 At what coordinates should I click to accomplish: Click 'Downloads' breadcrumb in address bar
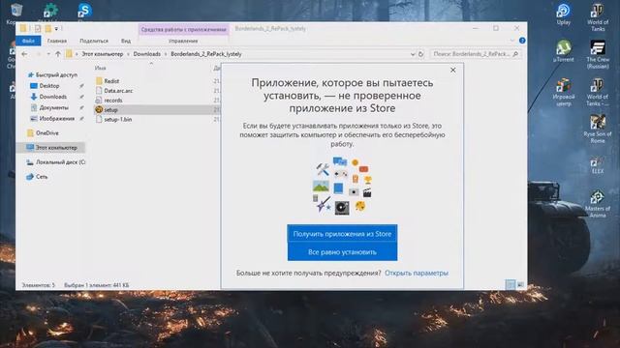click(146, 54)
